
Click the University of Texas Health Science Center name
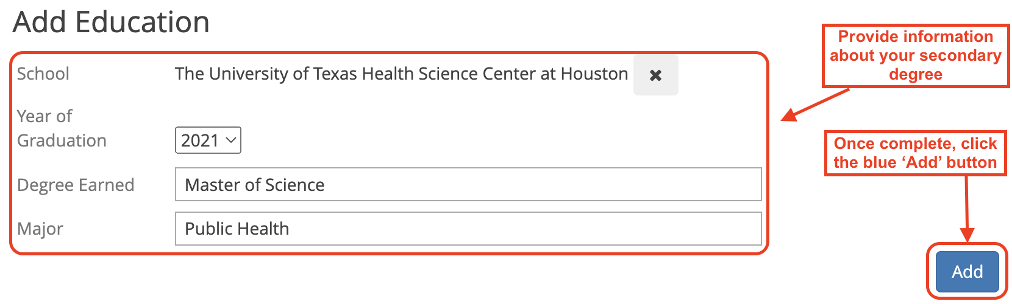coord(401,74)
